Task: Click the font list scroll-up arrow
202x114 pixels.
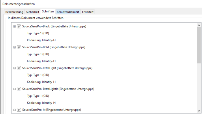Action: tap(199, 25)
